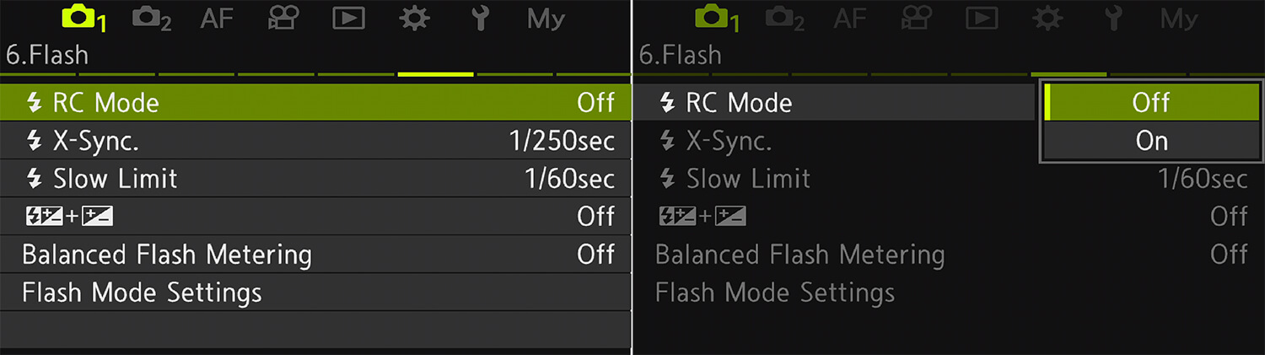Screen dimensions: 1265x355
Task: Click dimmed gear icon in right menu screen
Action: [1047, 19]
